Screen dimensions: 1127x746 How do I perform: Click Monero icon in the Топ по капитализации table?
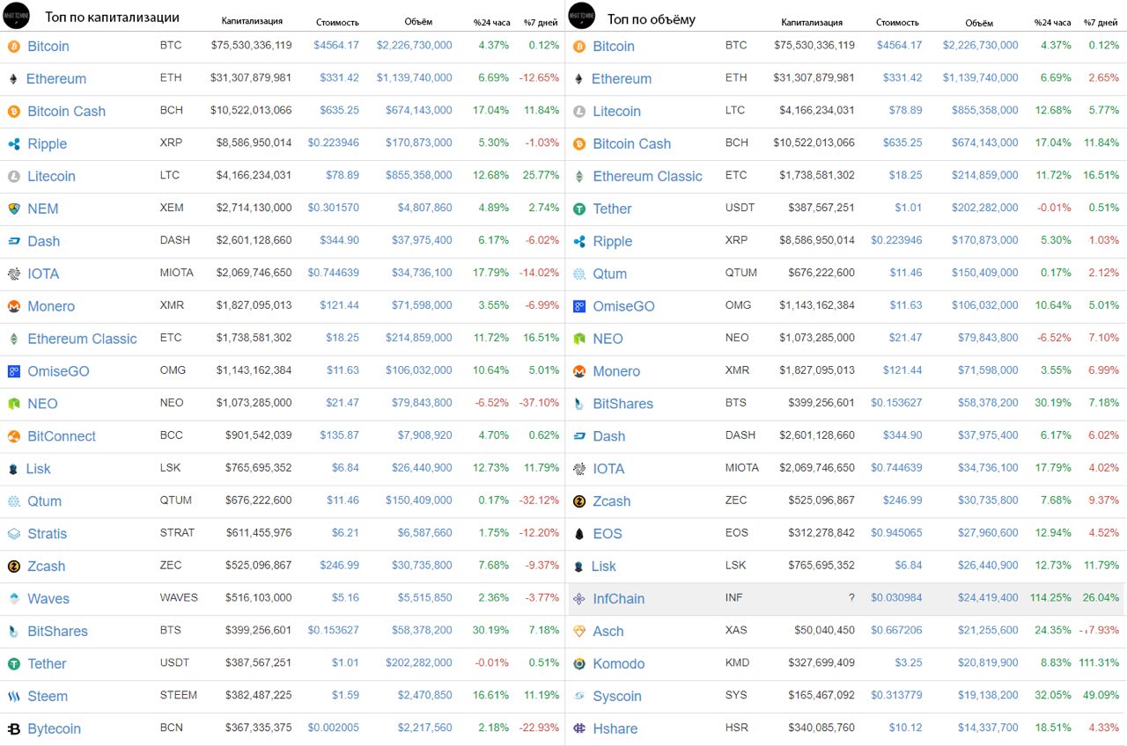[x=13, y=306]
